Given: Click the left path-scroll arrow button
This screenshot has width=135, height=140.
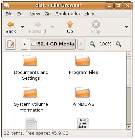Looking at the screenshot, I should coord(24,44).
